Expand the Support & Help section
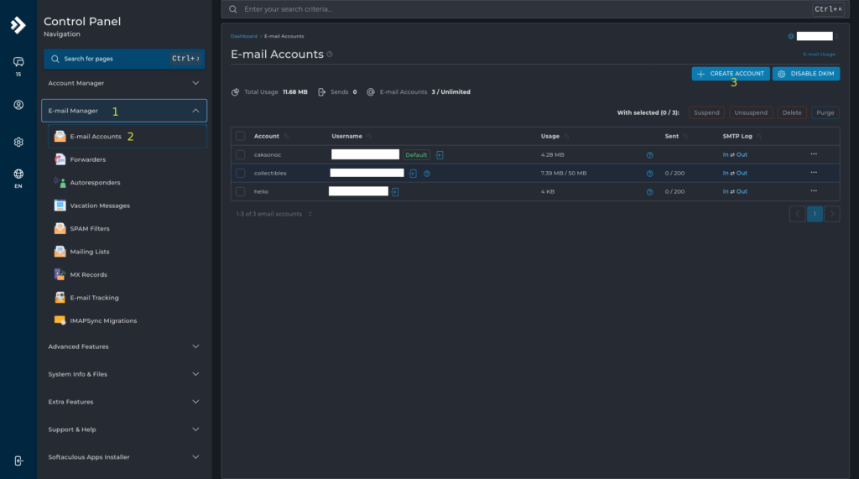859x479 pixels. coord(124,430)
